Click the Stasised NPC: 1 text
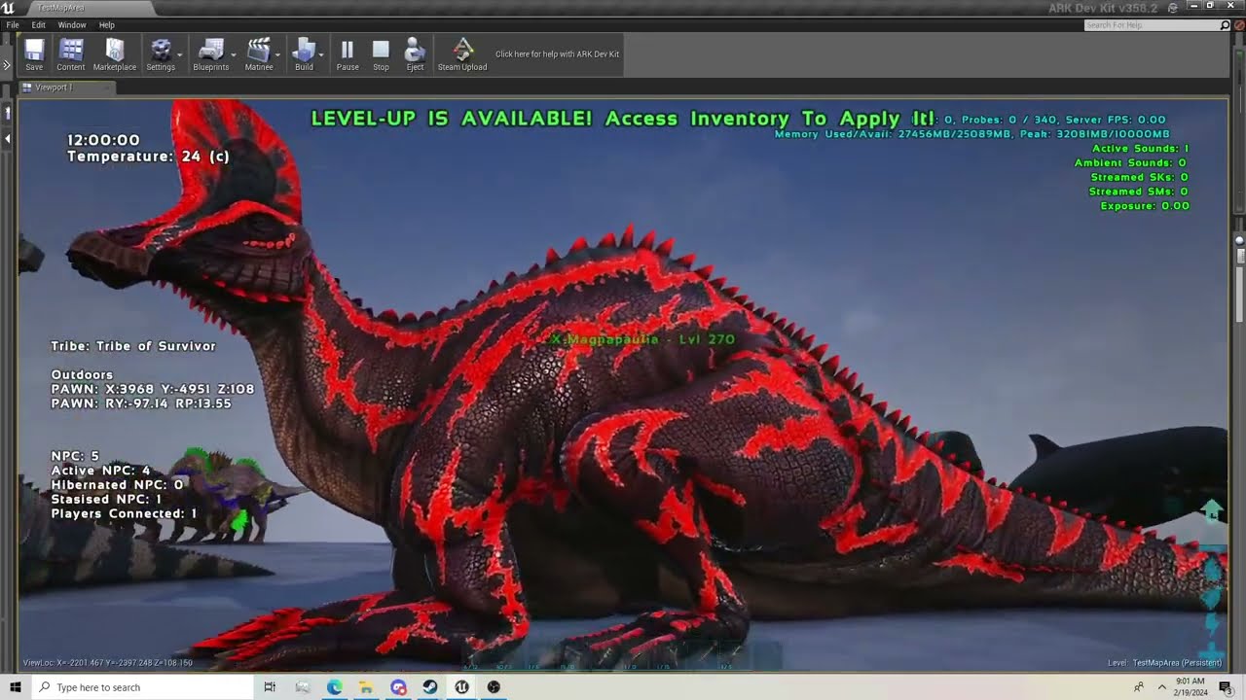The width and height of the screenshot is (1246, 700). [x=106, y=499]
